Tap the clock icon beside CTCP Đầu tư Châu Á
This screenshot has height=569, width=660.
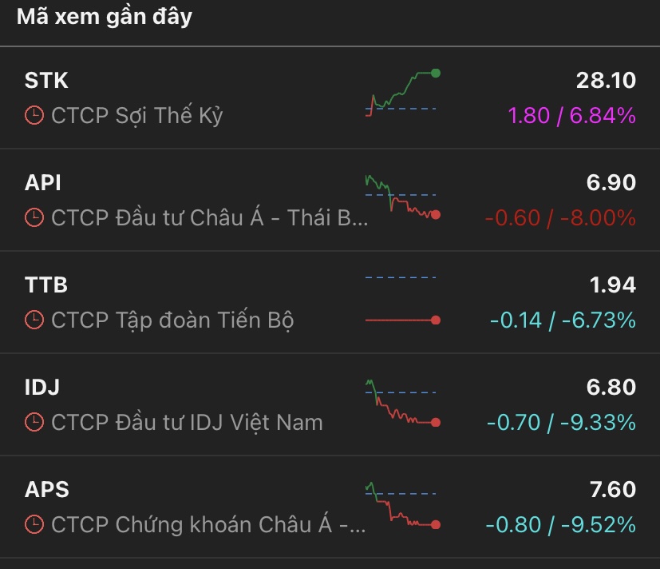[x=34, y=217]
